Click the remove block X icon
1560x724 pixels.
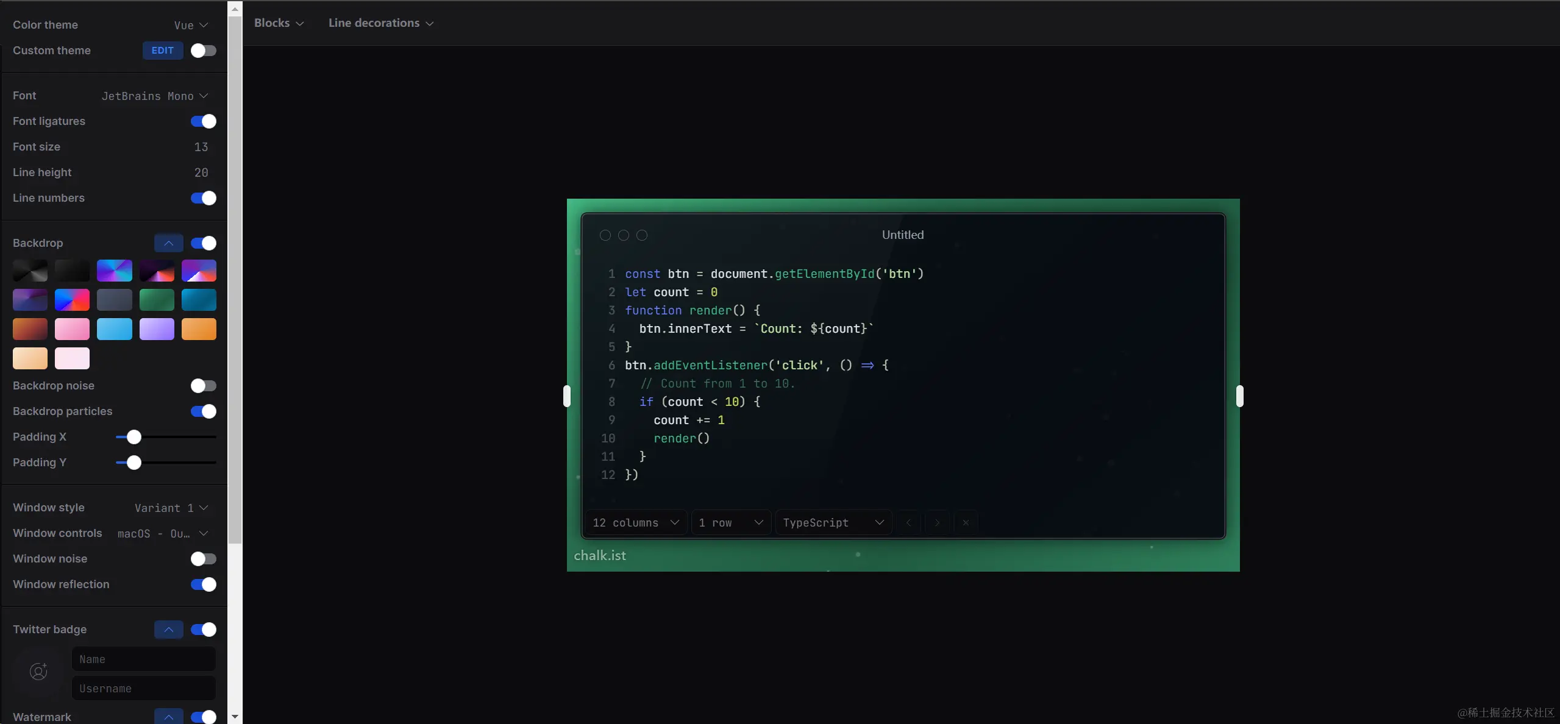pos(966,522)
